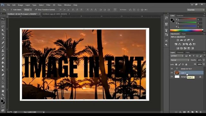The width and height of the screenshot is (206, 116).
Task: Toggle pixel layer filter icon
Action: click(x=186, y=56)
